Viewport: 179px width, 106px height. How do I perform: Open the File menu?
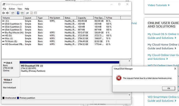(x=5, y=9)
